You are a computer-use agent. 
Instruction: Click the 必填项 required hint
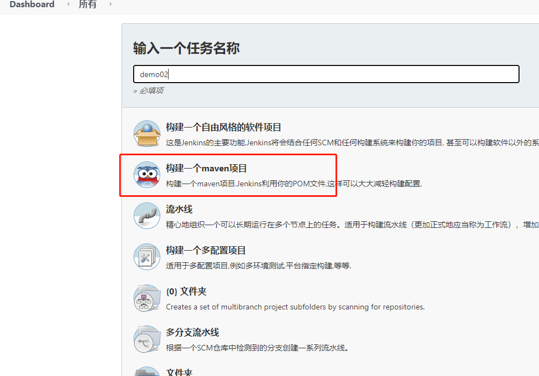(149, 90)
